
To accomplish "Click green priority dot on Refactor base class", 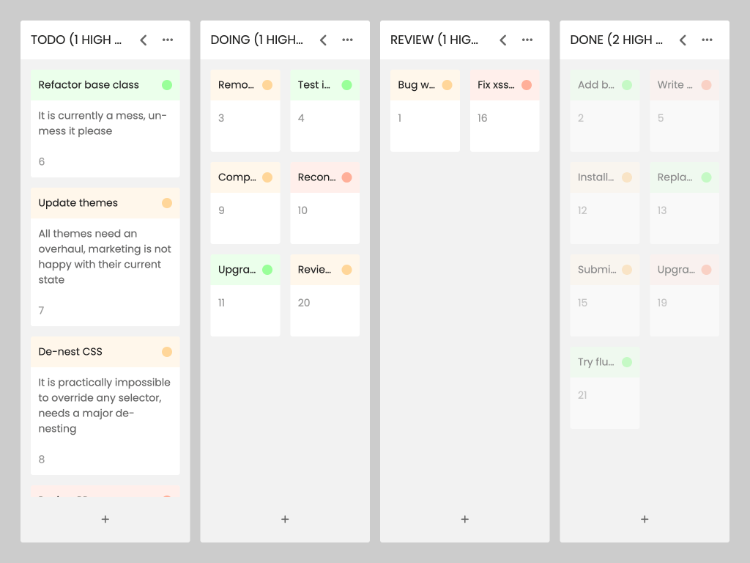I will click(167, 85).
